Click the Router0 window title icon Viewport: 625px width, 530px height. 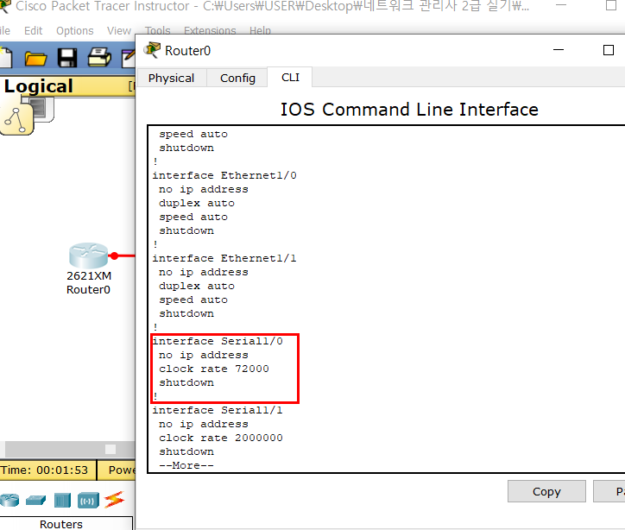(152, 50)
